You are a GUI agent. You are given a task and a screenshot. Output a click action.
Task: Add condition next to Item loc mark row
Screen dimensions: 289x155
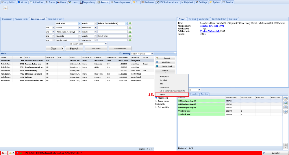(130, 40)
